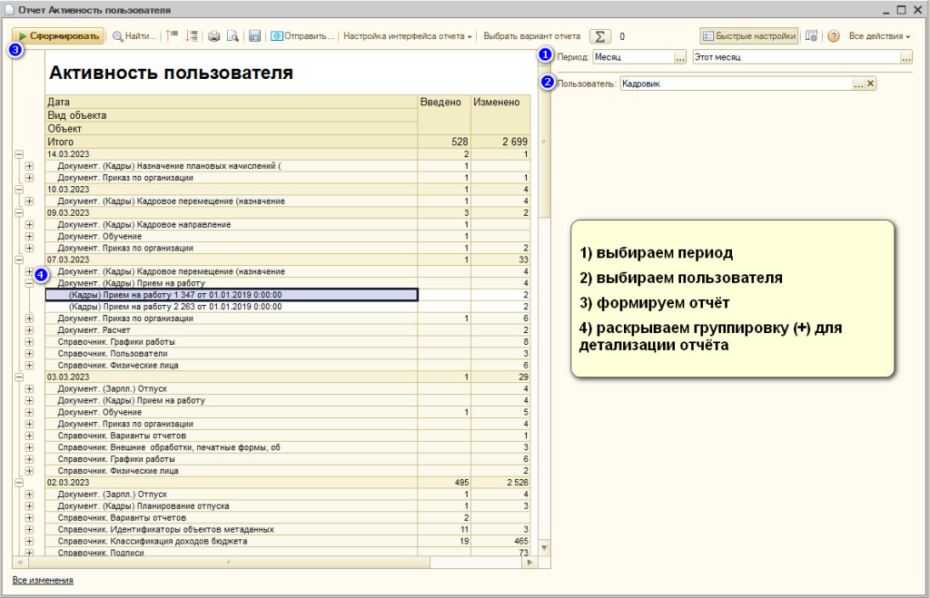Click the collapse all groups icon

pyautogui.click(x=173, y=36)
